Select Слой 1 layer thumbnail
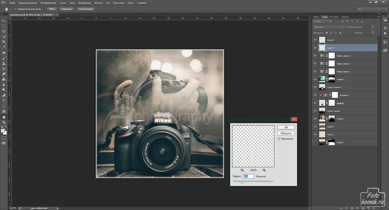Viewport: 389px width, 210px height. click(322, 134)
